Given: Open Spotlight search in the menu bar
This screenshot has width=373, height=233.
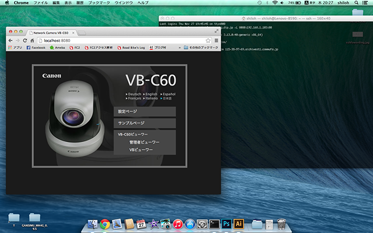Looking at the screenshot, I should point(356,3).
